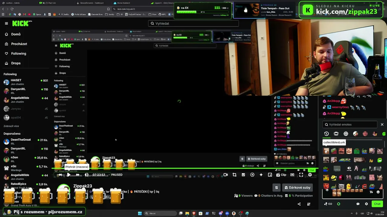Open Brave browser from the taskbar
This screenshot has height=217, width=387.
tap(194, 213)
